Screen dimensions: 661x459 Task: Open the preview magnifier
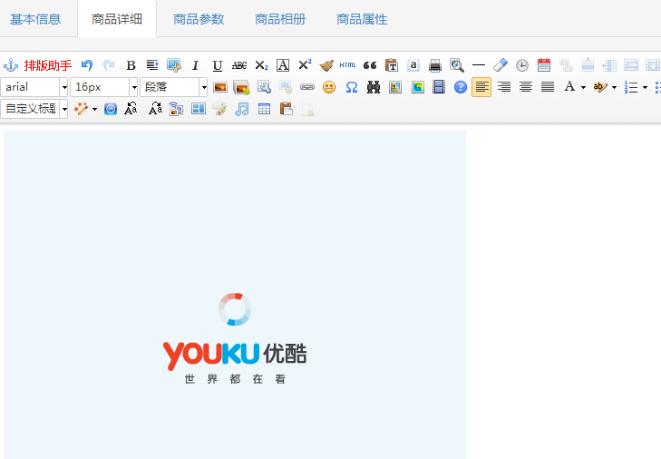(x=457, y=65)
